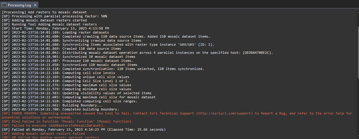
Task: Click the 'Failed at Monday, February 13' line
Action: tap(84, 130)
